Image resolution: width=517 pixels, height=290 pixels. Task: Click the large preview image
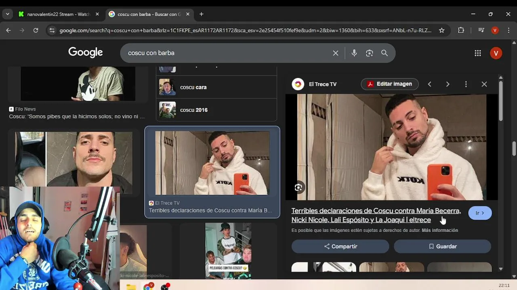point(391,147)
